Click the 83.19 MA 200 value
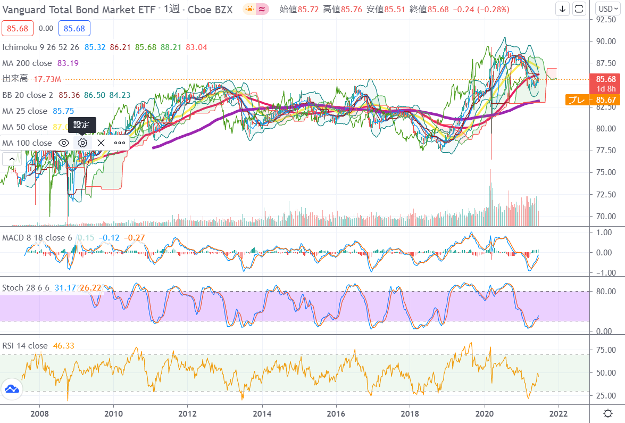Viewport: 625px width, 423px height. tap(68, 63)
